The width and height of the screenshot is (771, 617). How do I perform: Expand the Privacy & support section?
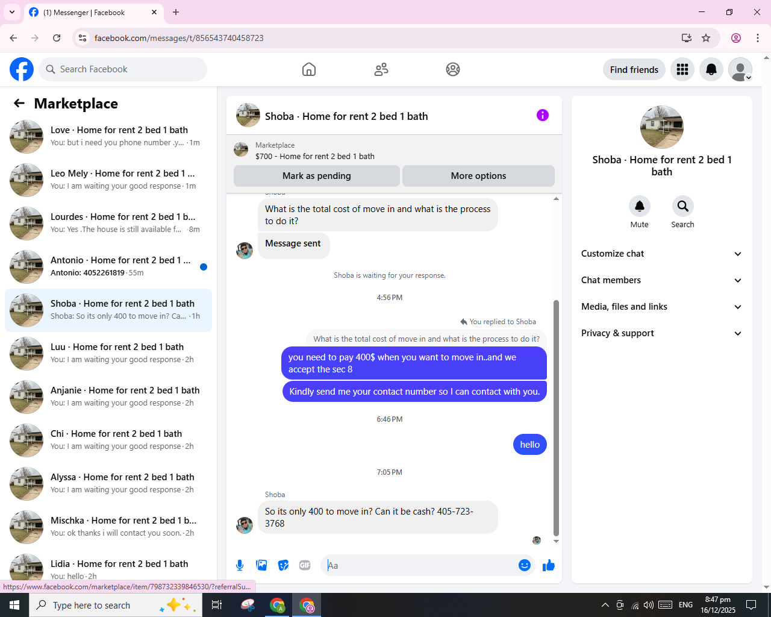coord(661,333)
